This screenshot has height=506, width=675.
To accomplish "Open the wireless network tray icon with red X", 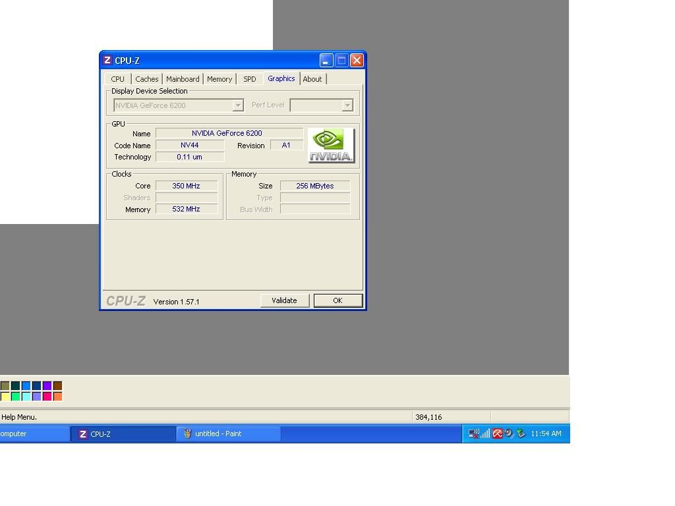I will tap(473, 434).
